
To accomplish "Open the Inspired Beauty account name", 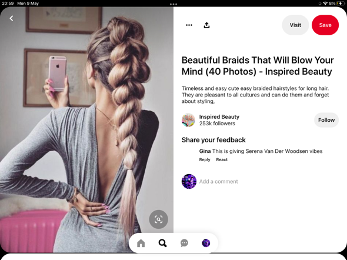I will click(219, 117).
